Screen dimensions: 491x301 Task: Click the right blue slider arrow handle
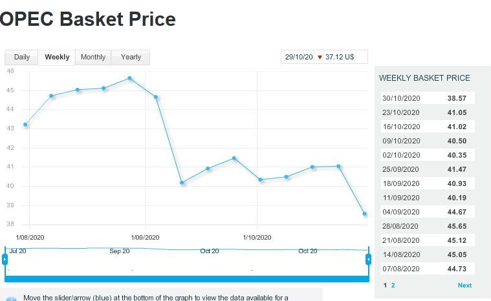tap(368, 260)
